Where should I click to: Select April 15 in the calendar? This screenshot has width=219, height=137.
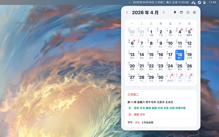coord(151,55)
